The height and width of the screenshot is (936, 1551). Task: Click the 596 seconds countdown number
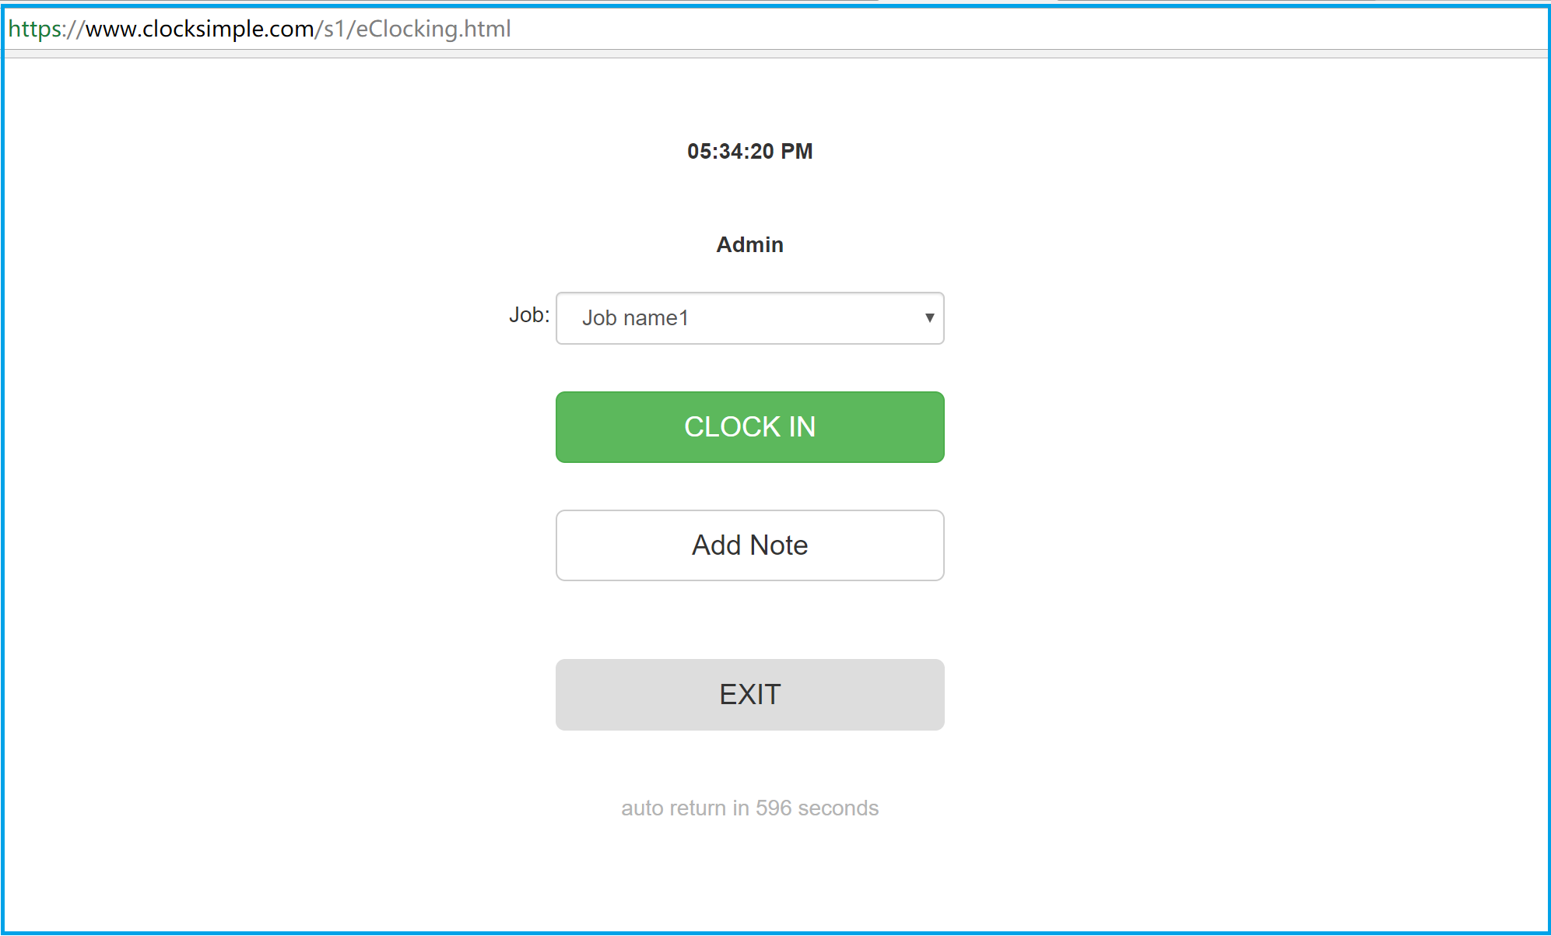774,808
